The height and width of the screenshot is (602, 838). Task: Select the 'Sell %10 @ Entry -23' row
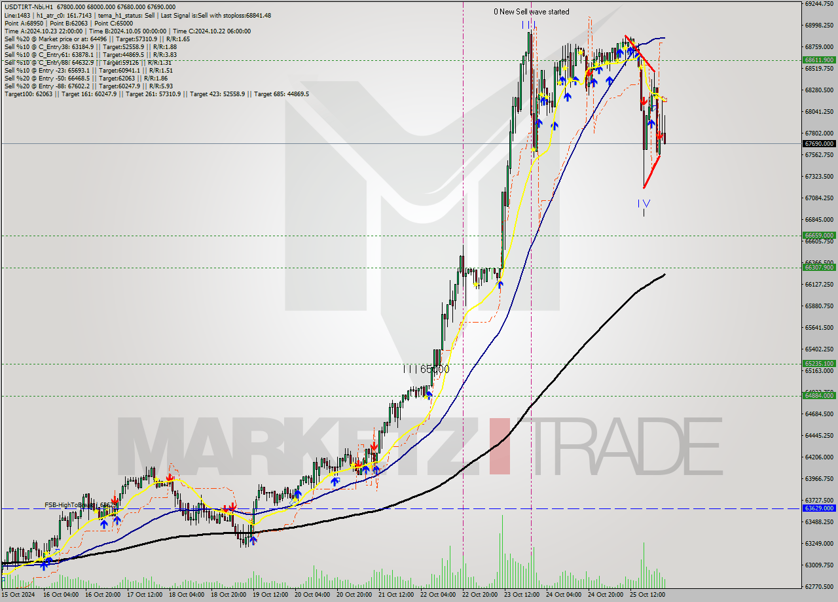pos(88,70)
